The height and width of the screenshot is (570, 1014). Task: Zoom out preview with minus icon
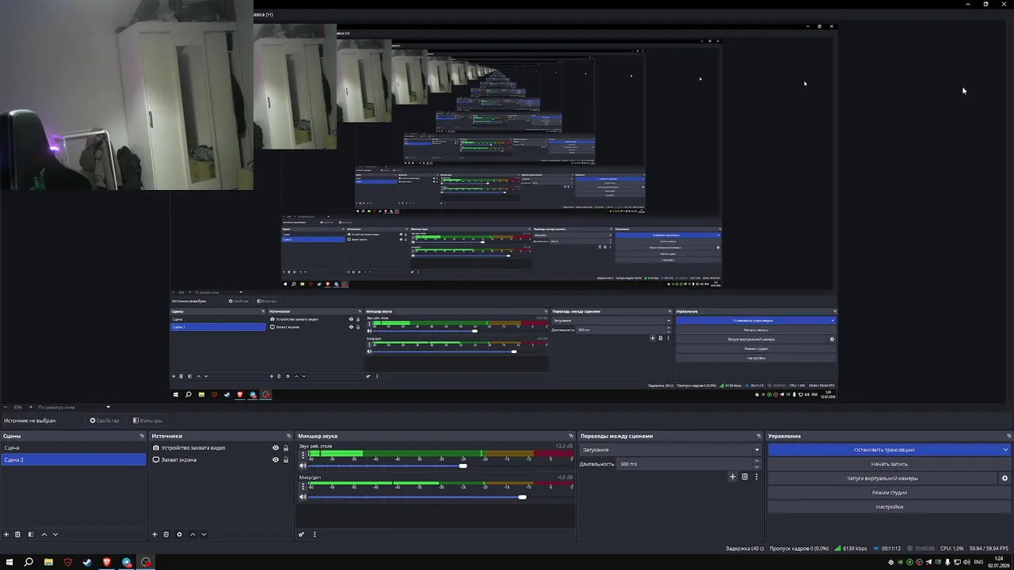4,407
